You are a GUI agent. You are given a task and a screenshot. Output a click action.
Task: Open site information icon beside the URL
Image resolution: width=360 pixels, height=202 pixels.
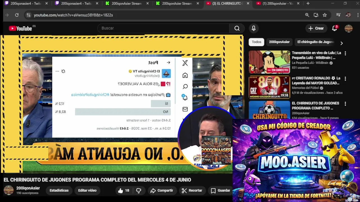pos(28,15)
